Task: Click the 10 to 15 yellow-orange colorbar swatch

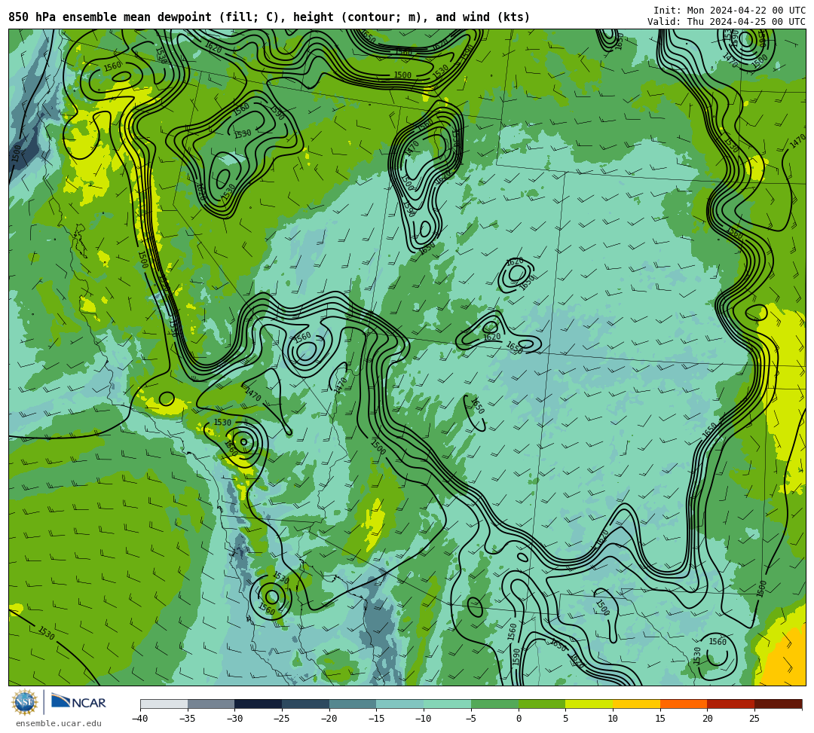Action: pyautogui.click(x=636, y=704)
